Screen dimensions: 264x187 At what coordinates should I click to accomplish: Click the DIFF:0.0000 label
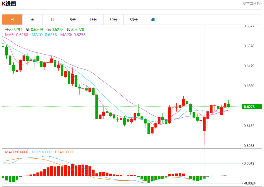pos(42,152)
